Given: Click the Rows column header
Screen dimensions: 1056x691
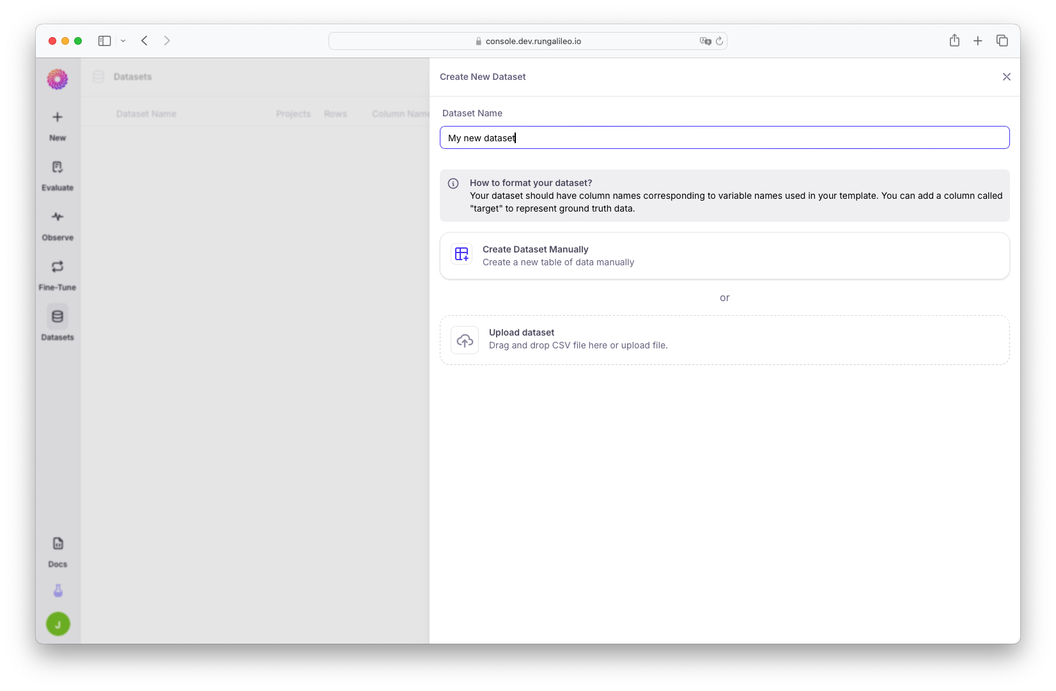Looking at the screenshot, I should coord(336,114).
